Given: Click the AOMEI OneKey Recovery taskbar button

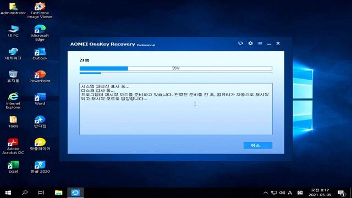Looking at the screenshot, I should [75, 193].
